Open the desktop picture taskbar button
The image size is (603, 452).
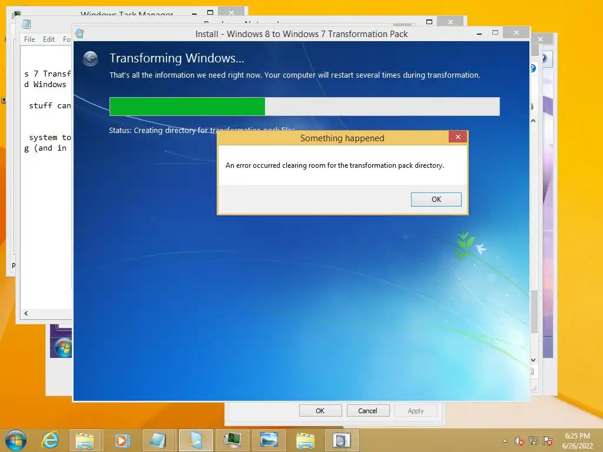pos(269,440)
